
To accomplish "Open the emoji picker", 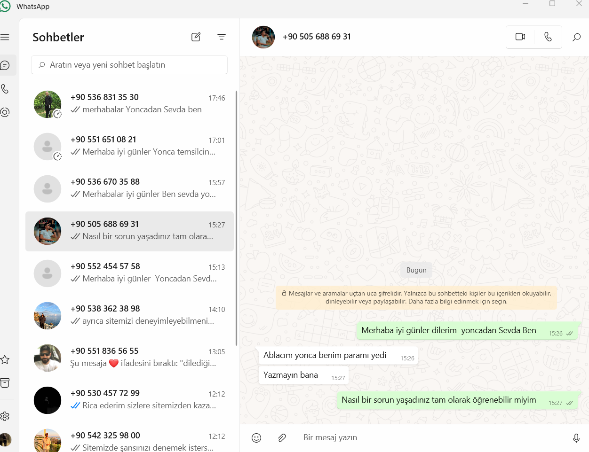I will [x=256, y=438].
